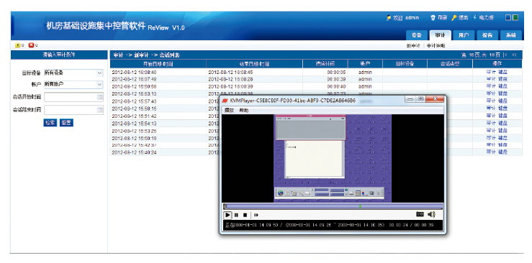The width and height of the screenshot is (532, 263).
Task: Click the 会话结束时间 input field
Action: (73, 110)
